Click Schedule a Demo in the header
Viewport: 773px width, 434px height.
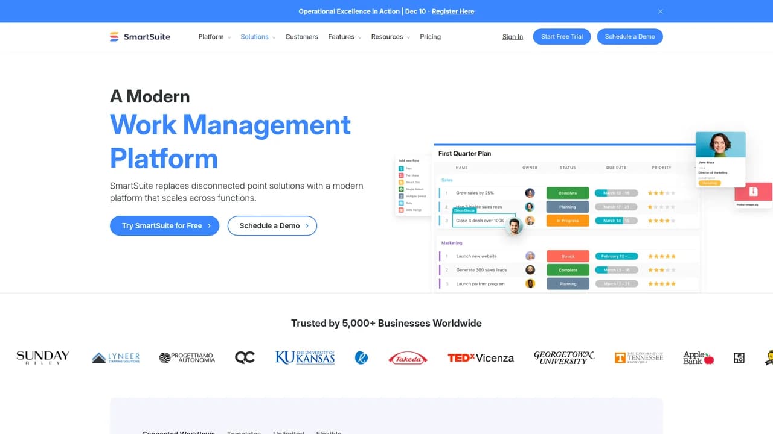click(x=630, y=37)
